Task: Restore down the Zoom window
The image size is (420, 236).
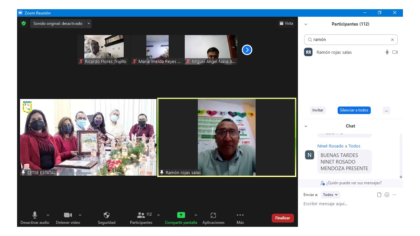Action: pyautogui.click(x=380, y=13)
